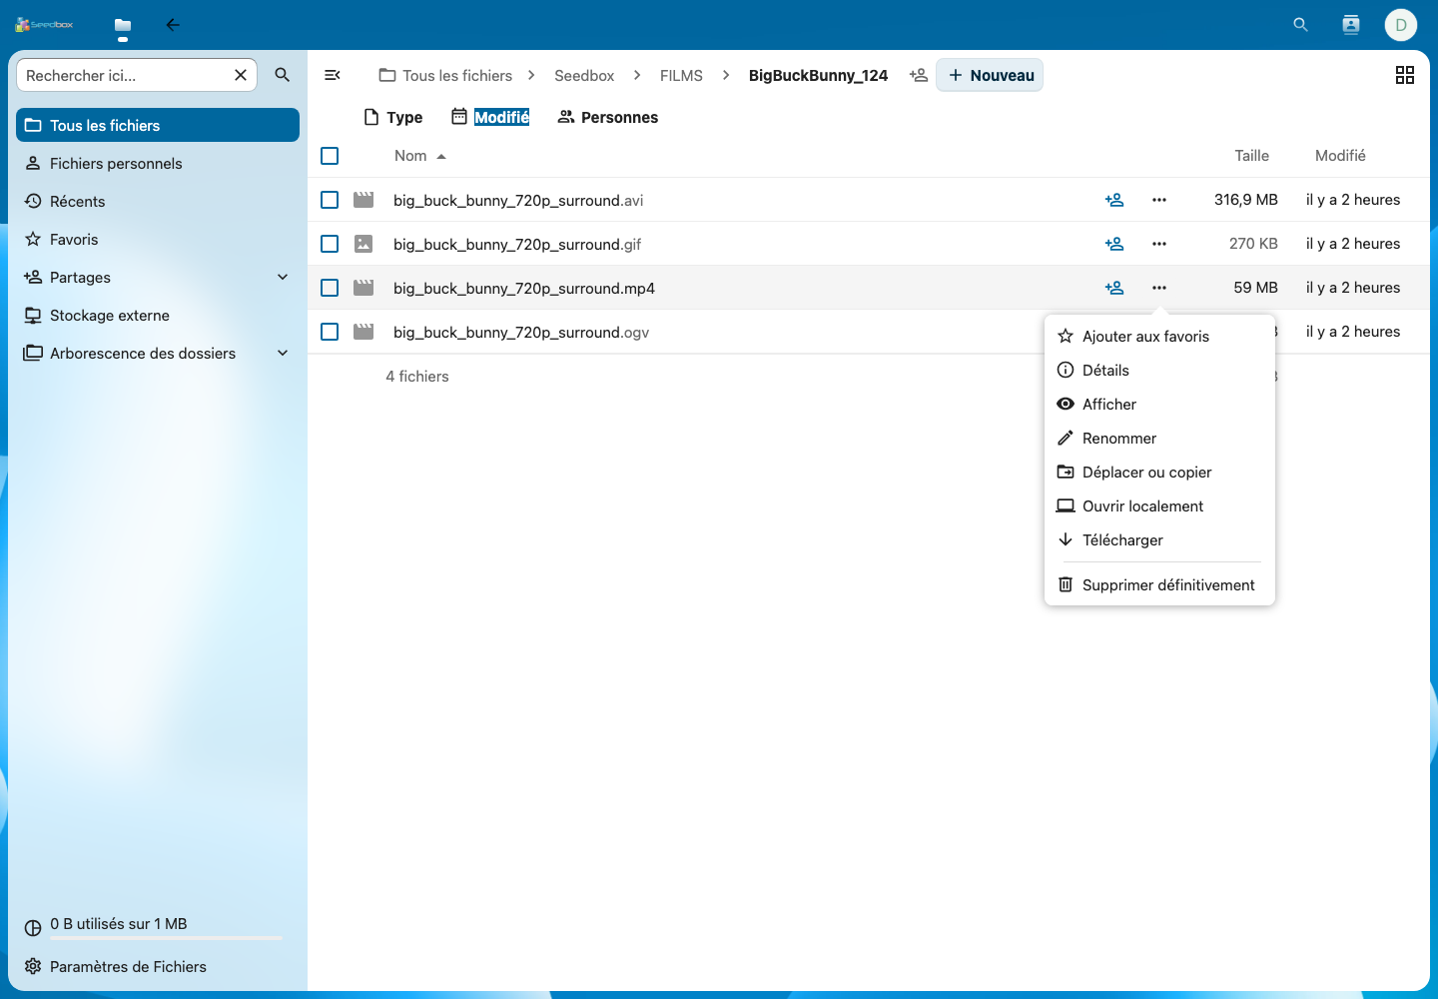Open big_buck_bunny_720p_surround.avi file name
Image resolution: width=1438 pixels, height=999 pixels.
tap(518, 201)
